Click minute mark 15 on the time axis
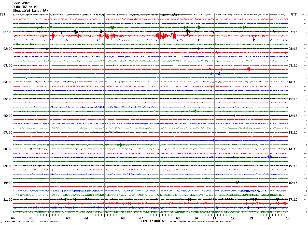The height and width of the screenshot is (225, 308). 288,218
